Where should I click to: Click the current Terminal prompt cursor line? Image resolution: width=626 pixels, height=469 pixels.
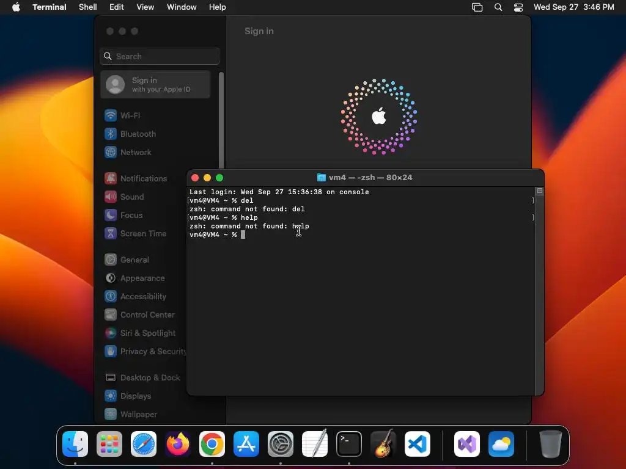coord(217,235)
